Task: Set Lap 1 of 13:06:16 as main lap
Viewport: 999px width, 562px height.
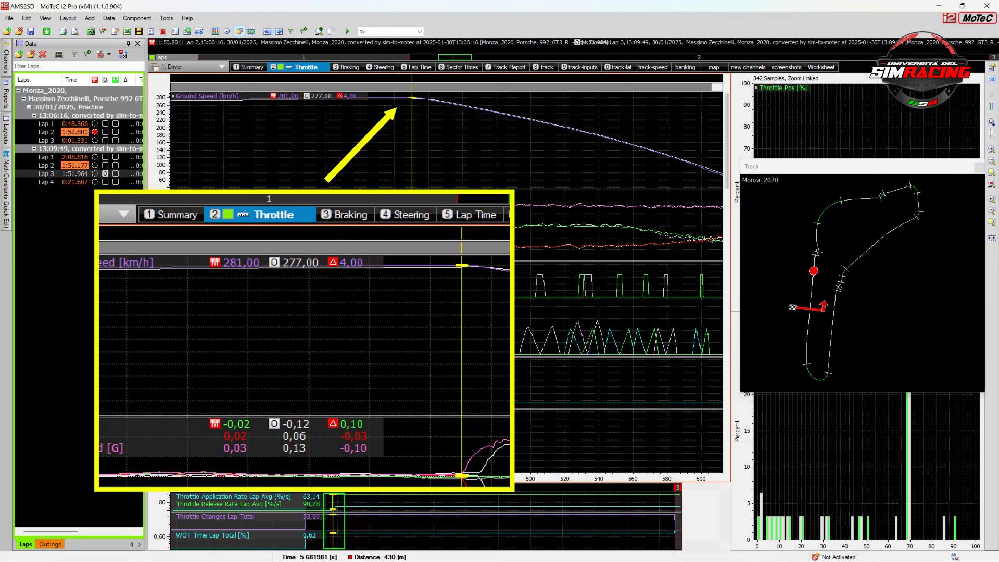Action: [95, 124]
